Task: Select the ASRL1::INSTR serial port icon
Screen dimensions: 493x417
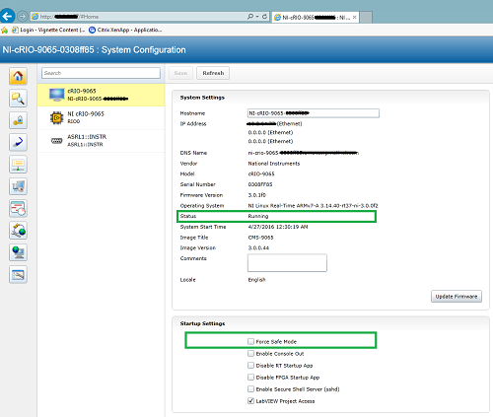Action: click(57, 141)
